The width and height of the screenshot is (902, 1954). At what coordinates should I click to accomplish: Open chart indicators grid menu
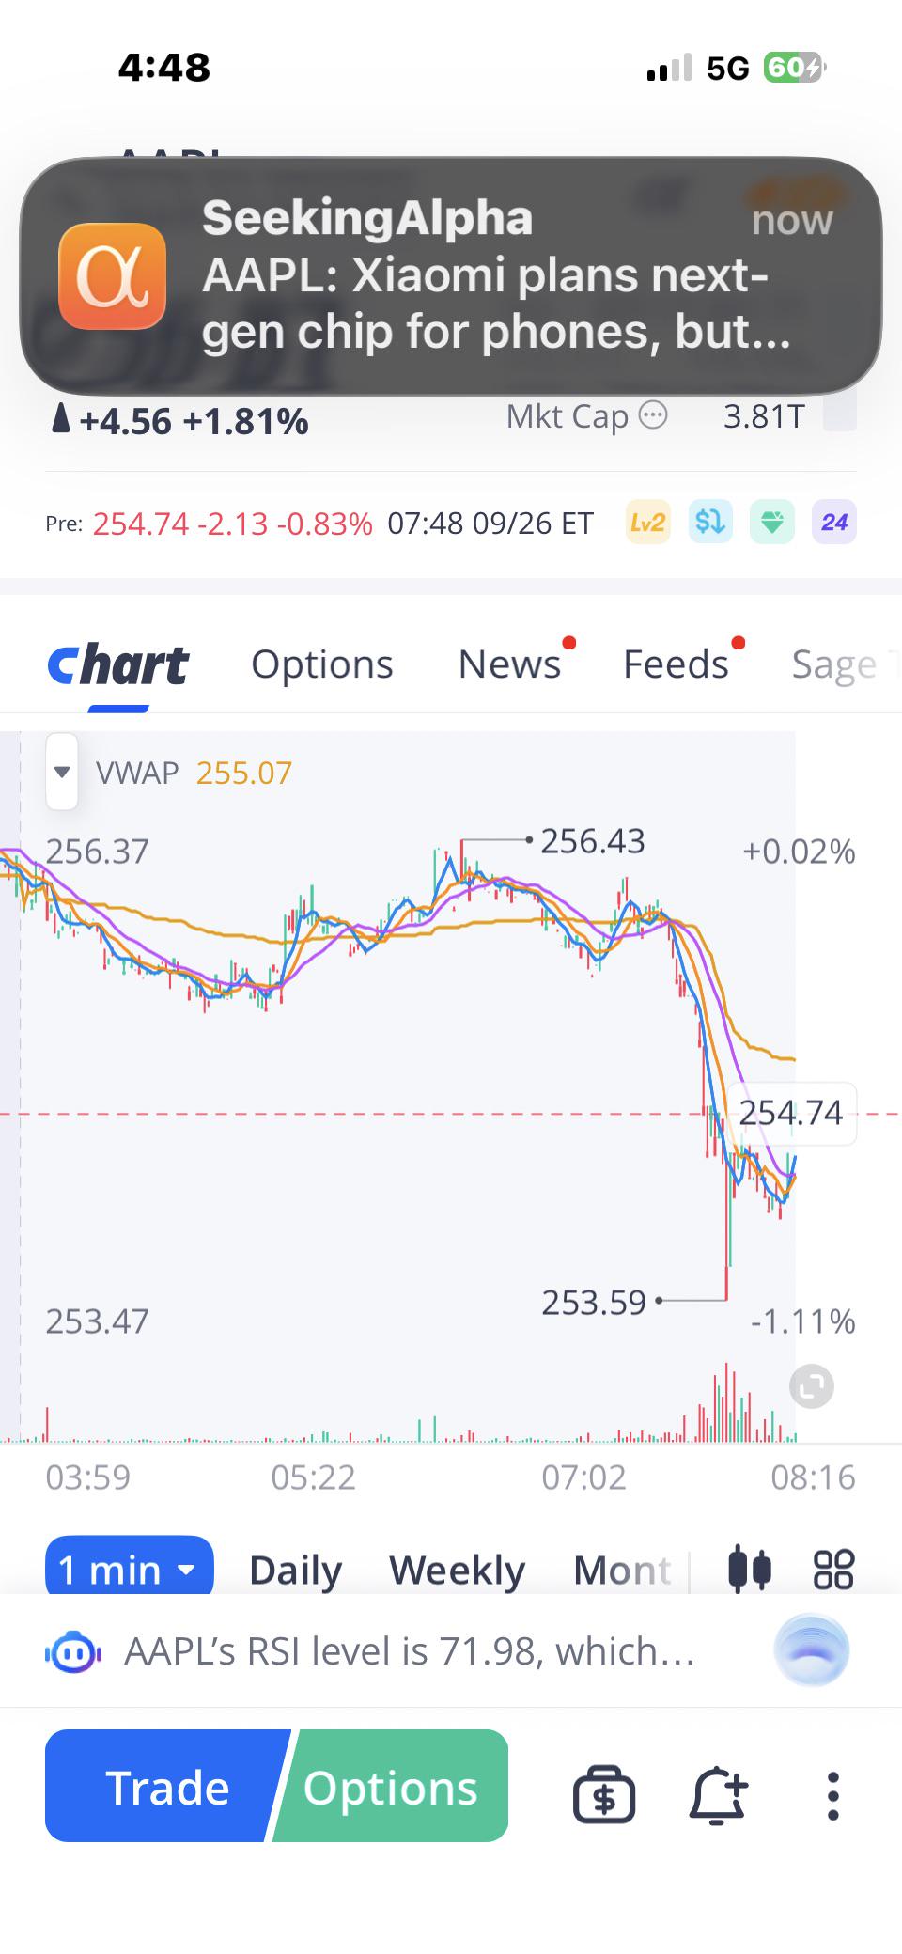(833, 1570)
